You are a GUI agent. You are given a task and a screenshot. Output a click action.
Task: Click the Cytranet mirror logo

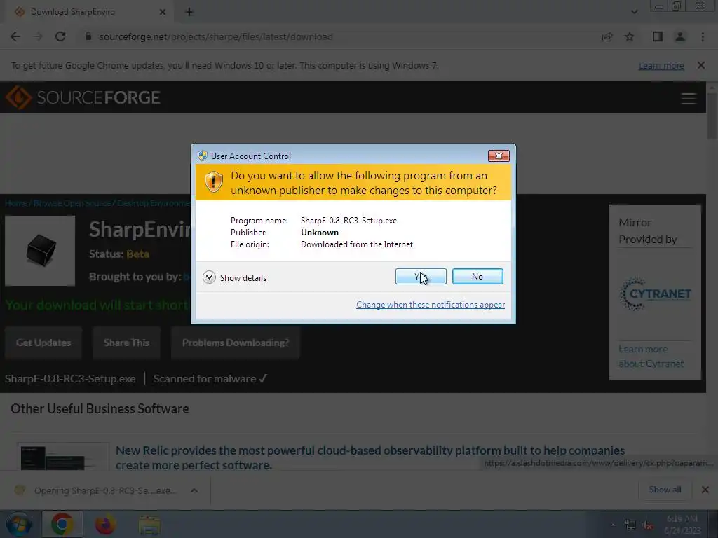655,294
